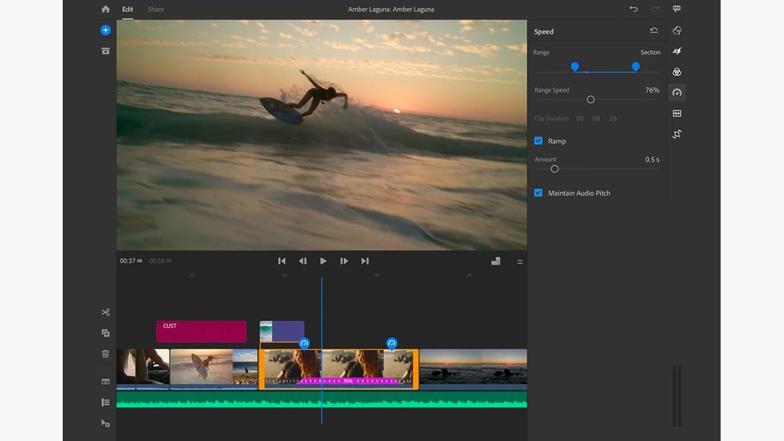The height and width of the screenshot is (441, 784).
Task: Select the Effects panel icon
Action: click(x=677, y=51)
